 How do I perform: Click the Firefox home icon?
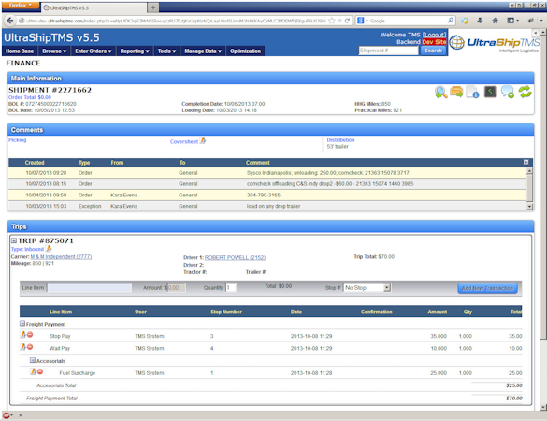495,21
